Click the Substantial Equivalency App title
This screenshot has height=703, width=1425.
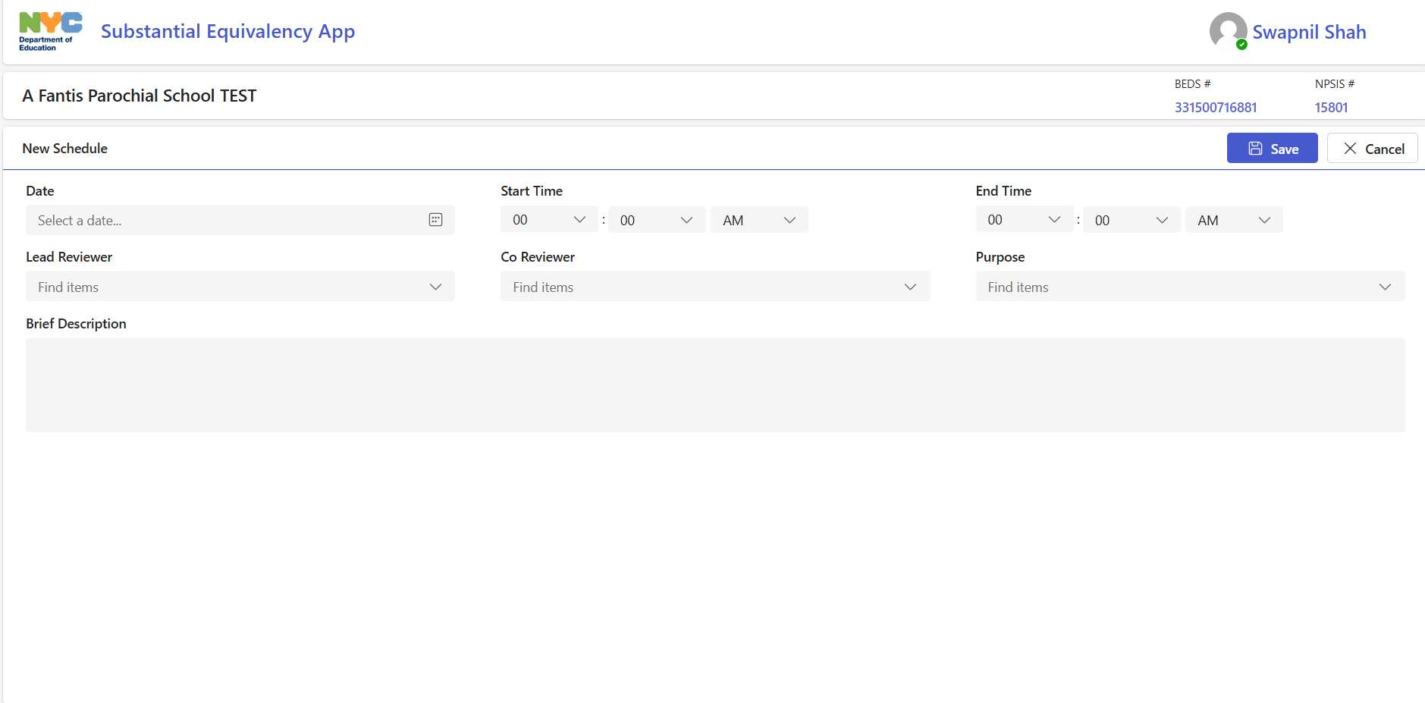point(228,32)
